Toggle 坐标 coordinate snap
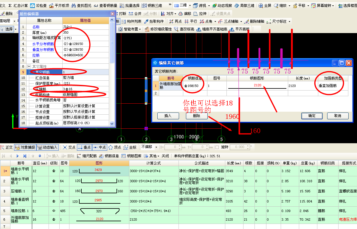The height and width of the screenshot is (229, 357). (130, 147)
